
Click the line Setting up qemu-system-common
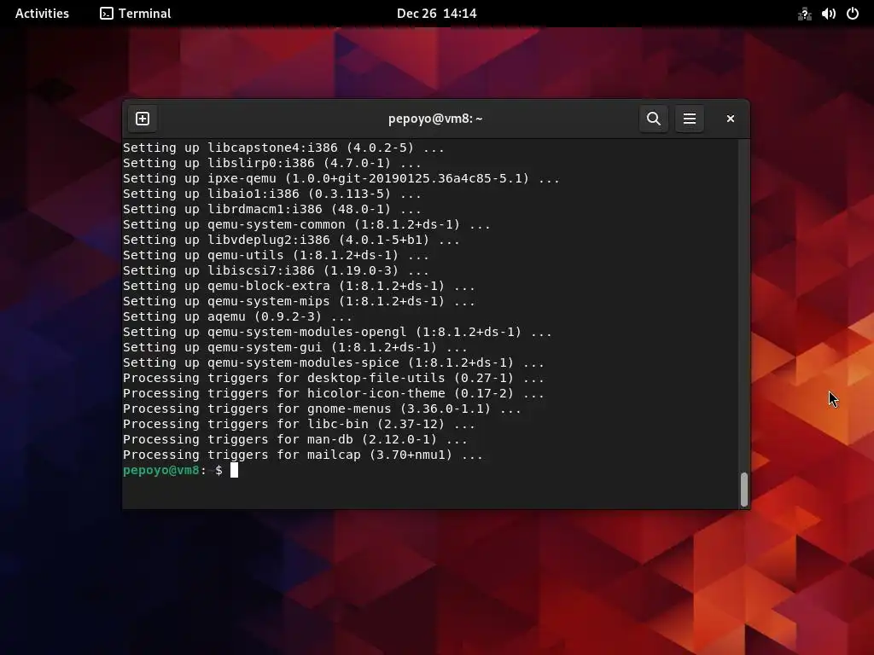point(306,224)
